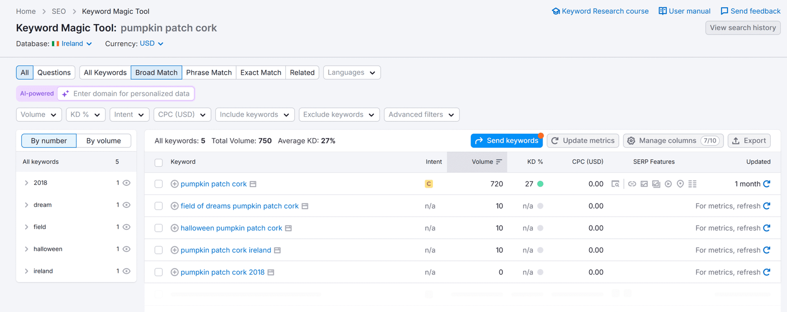Switch to the Phrase Match tab
Screen dimensions: 787x312
[209, 72]
